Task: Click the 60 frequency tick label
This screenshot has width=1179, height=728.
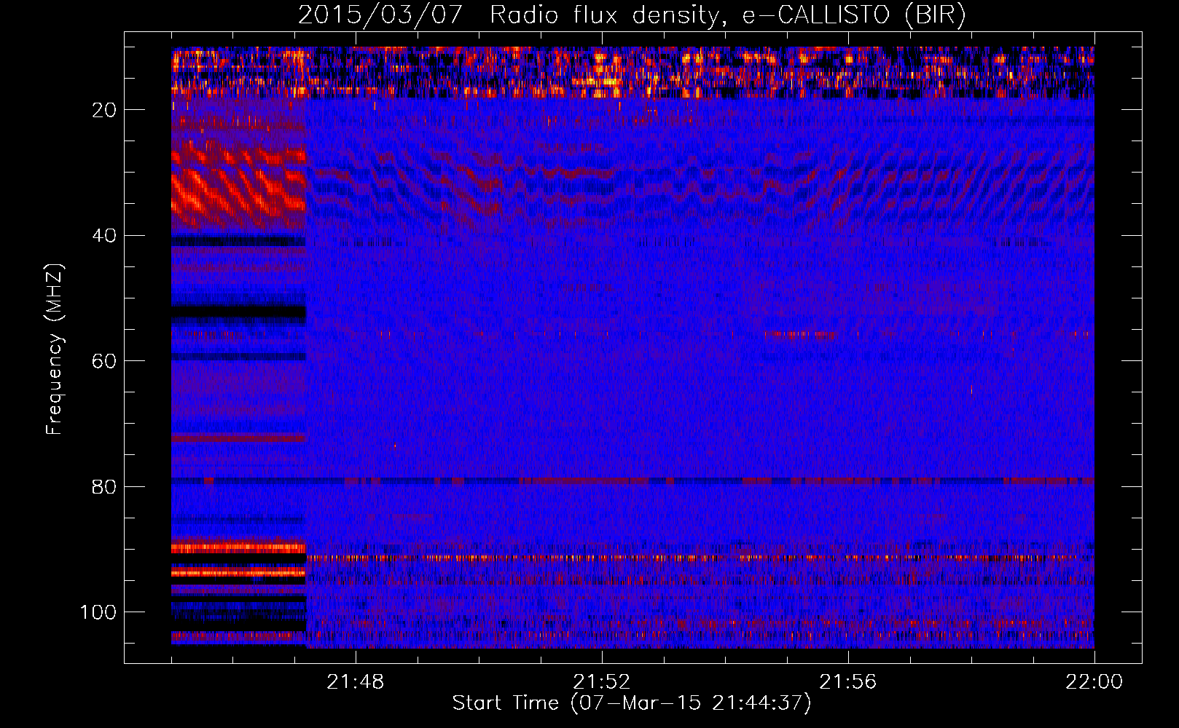Action: (x=104, y=361)
